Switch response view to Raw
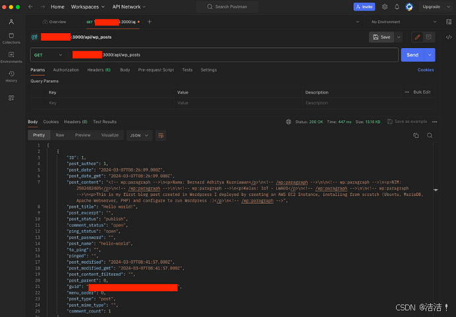 point(60,135)
